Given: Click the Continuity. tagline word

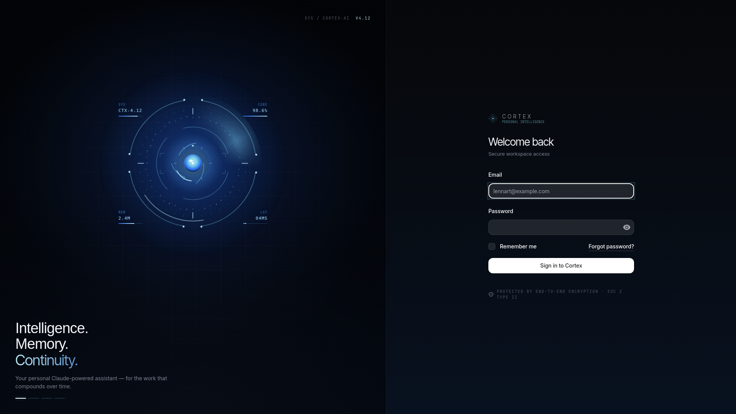Looking at the screenshot, I should pos(46,360).
